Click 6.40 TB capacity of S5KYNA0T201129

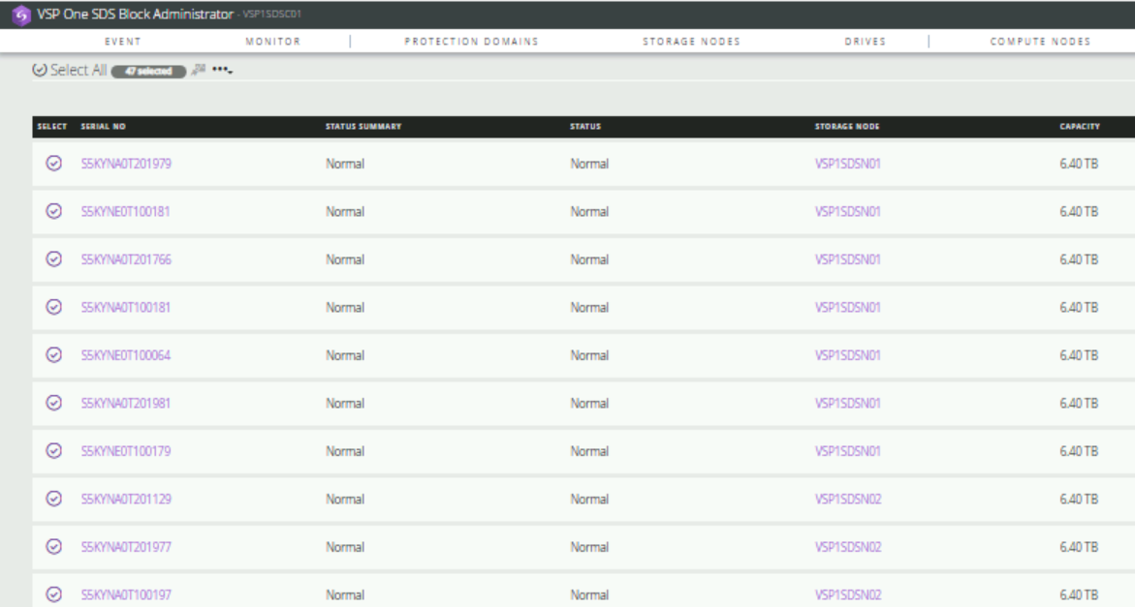click(1079, 500)
